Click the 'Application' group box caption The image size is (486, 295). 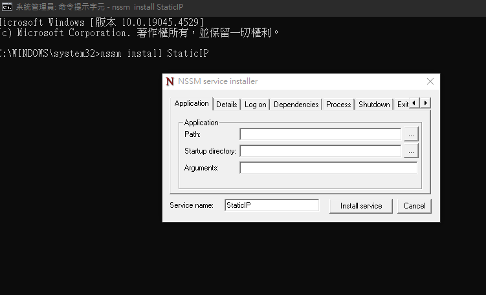201,123
